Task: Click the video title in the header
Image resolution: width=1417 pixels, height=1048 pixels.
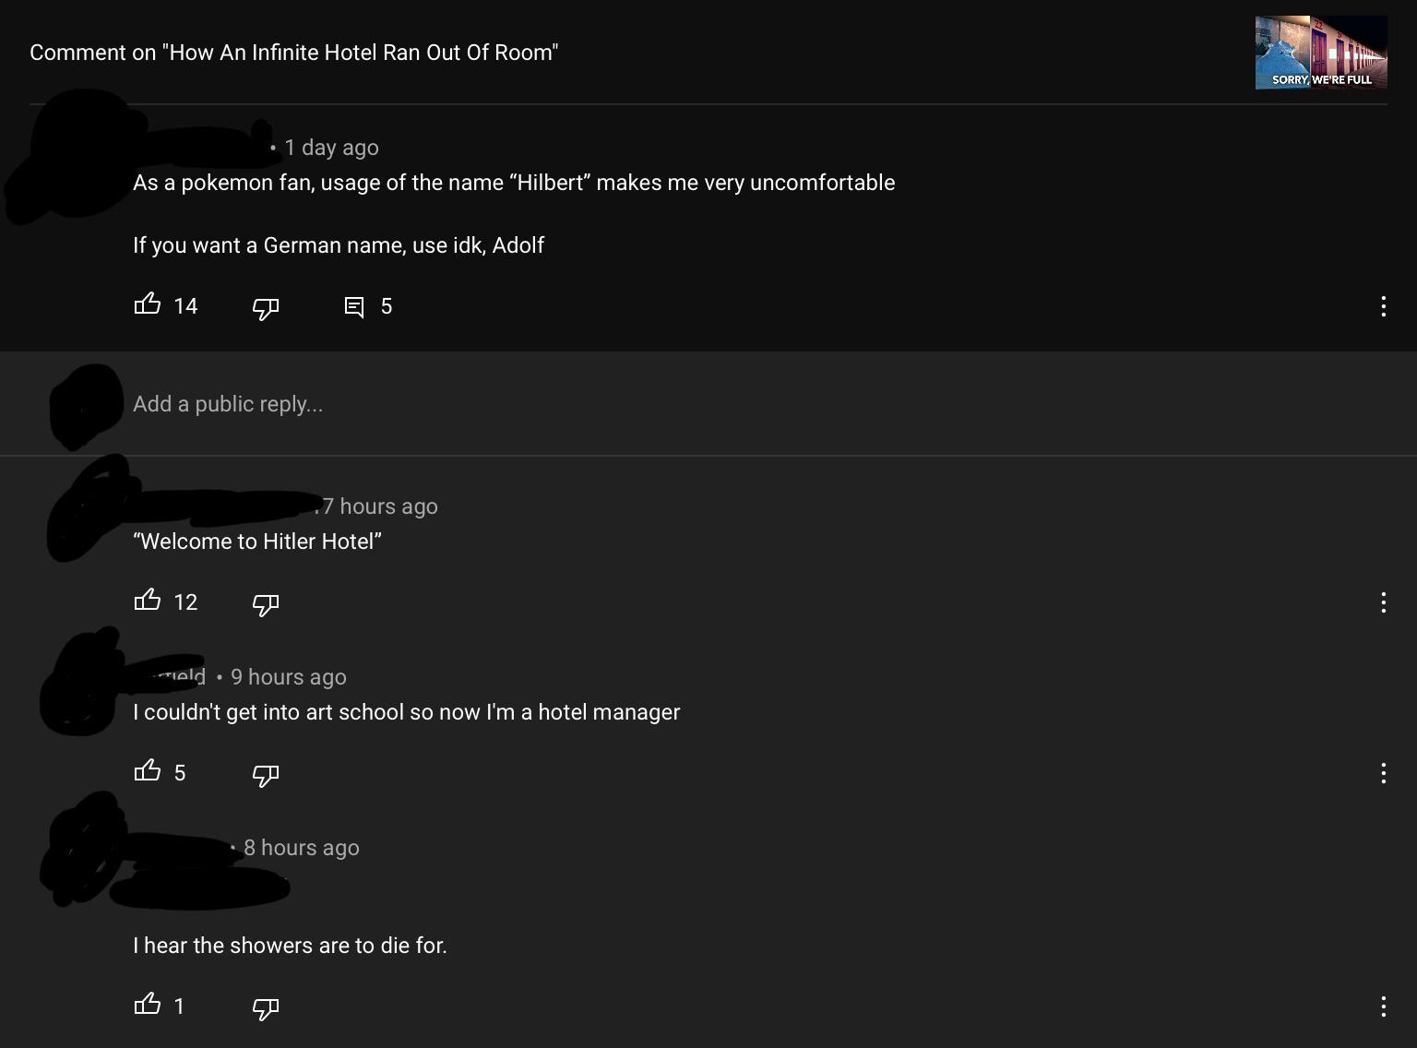Action: (293, 53)
